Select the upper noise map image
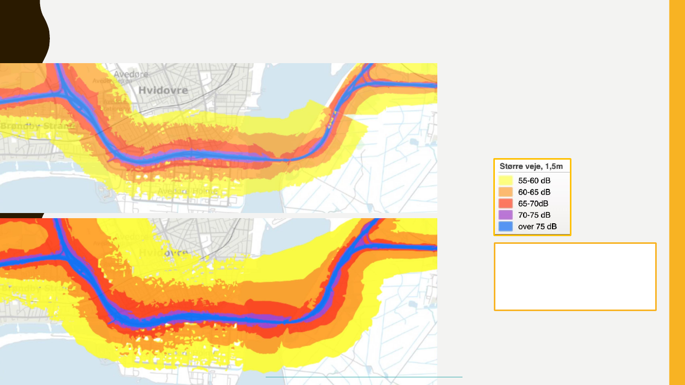The height and width of the screenshot is (385, 685). click(218, 138)
